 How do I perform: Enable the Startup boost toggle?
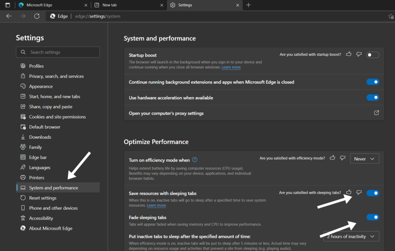point(373,55)
